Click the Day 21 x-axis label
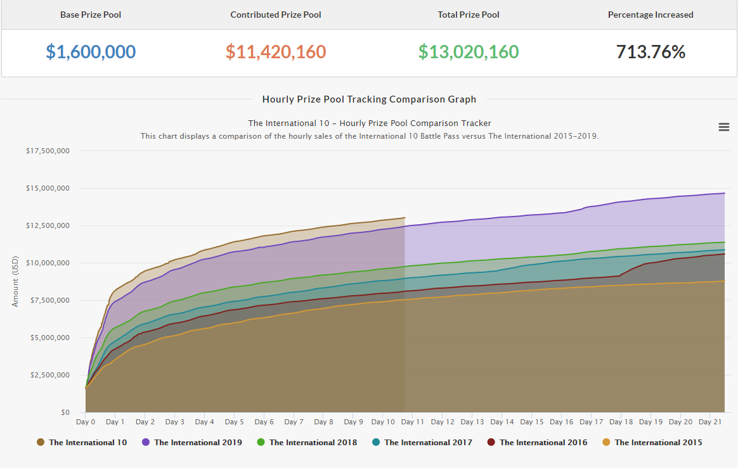738x468 pixels. (x=710, y=422)
